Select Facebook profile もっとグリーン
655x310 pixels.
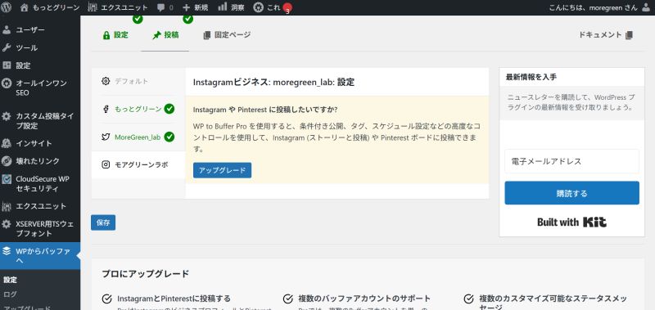138,109
